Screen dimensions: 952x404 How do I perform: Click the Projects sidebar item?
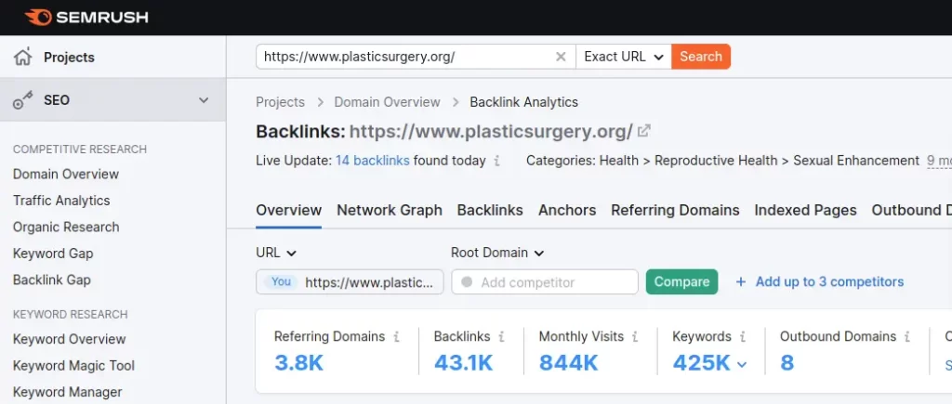point(112,57)
